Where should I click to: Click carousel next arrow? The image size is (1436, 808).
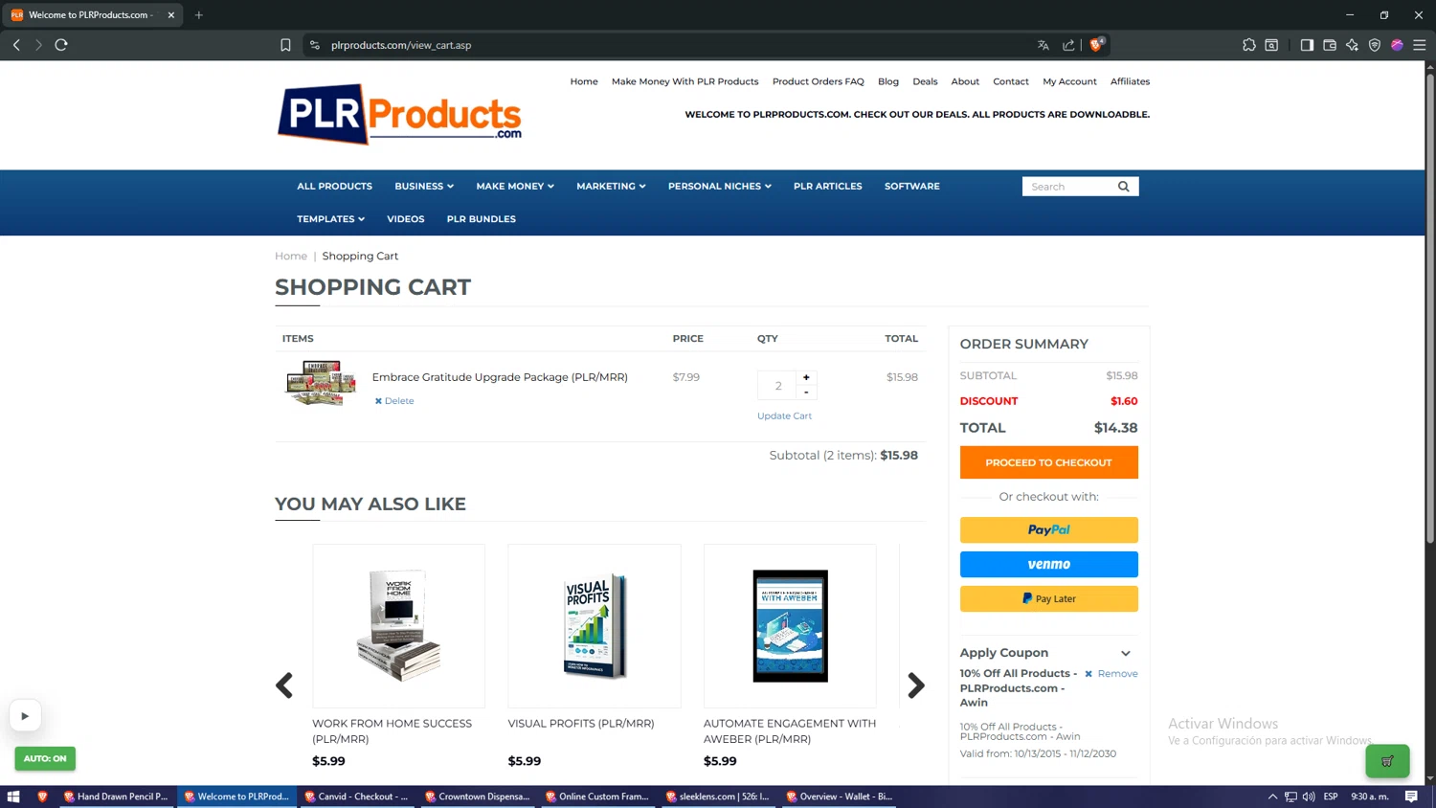[916, 685]
